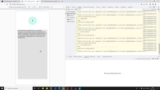The height and width of the screenshot is (90, 160).
Task: Open the Extensions puzzle icon
Action: tap(150, 4)
